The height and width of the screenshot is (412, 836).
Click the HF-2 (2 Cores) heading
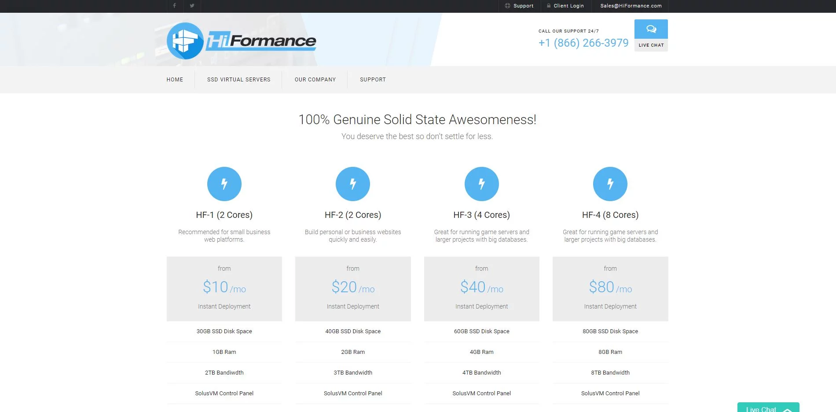(x=353, y=215)
